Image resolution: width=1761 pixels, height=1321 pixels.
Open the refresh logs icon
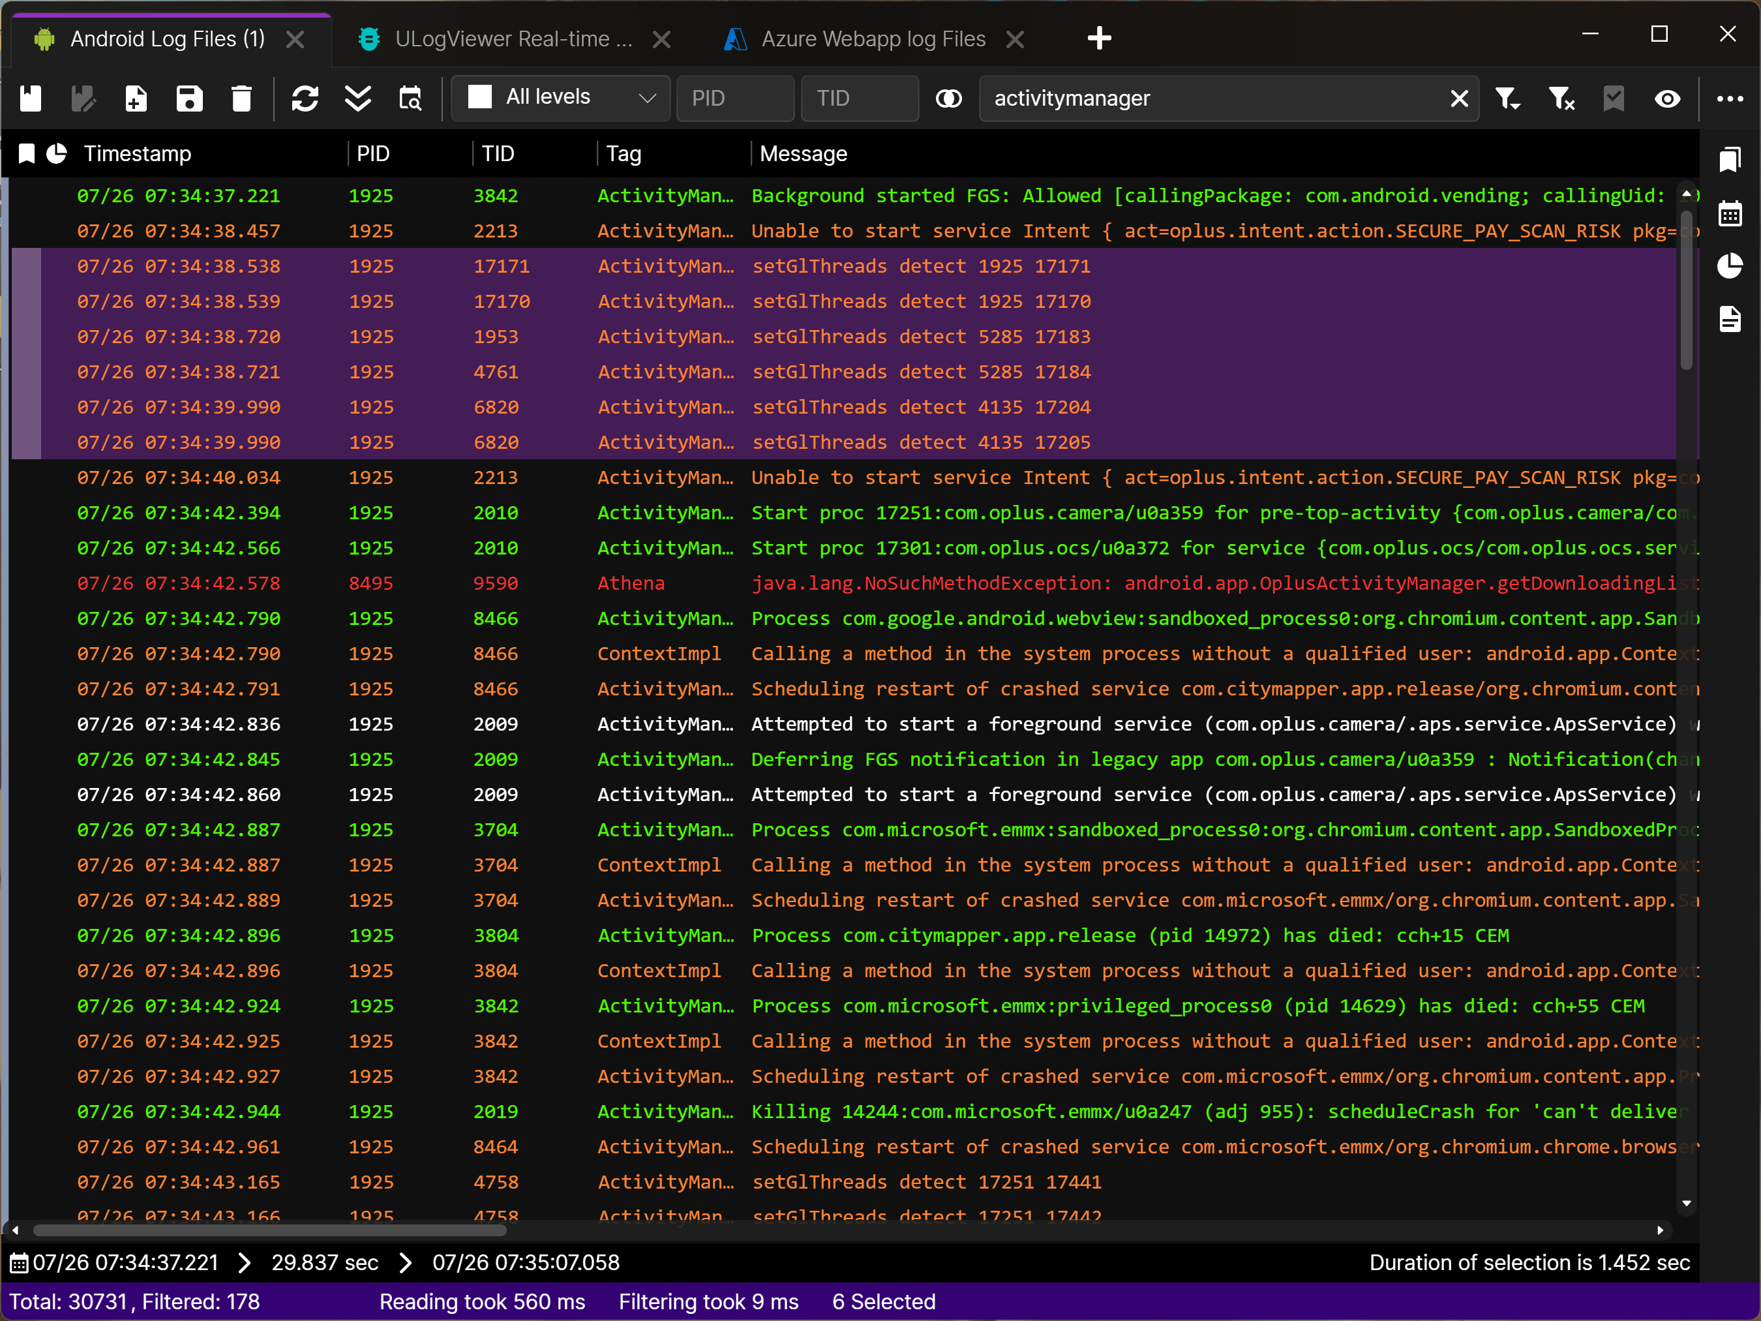coord(305,99)
